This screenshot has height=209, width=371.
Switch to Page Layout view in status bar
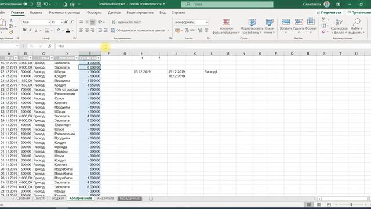(x=319, y=204)
